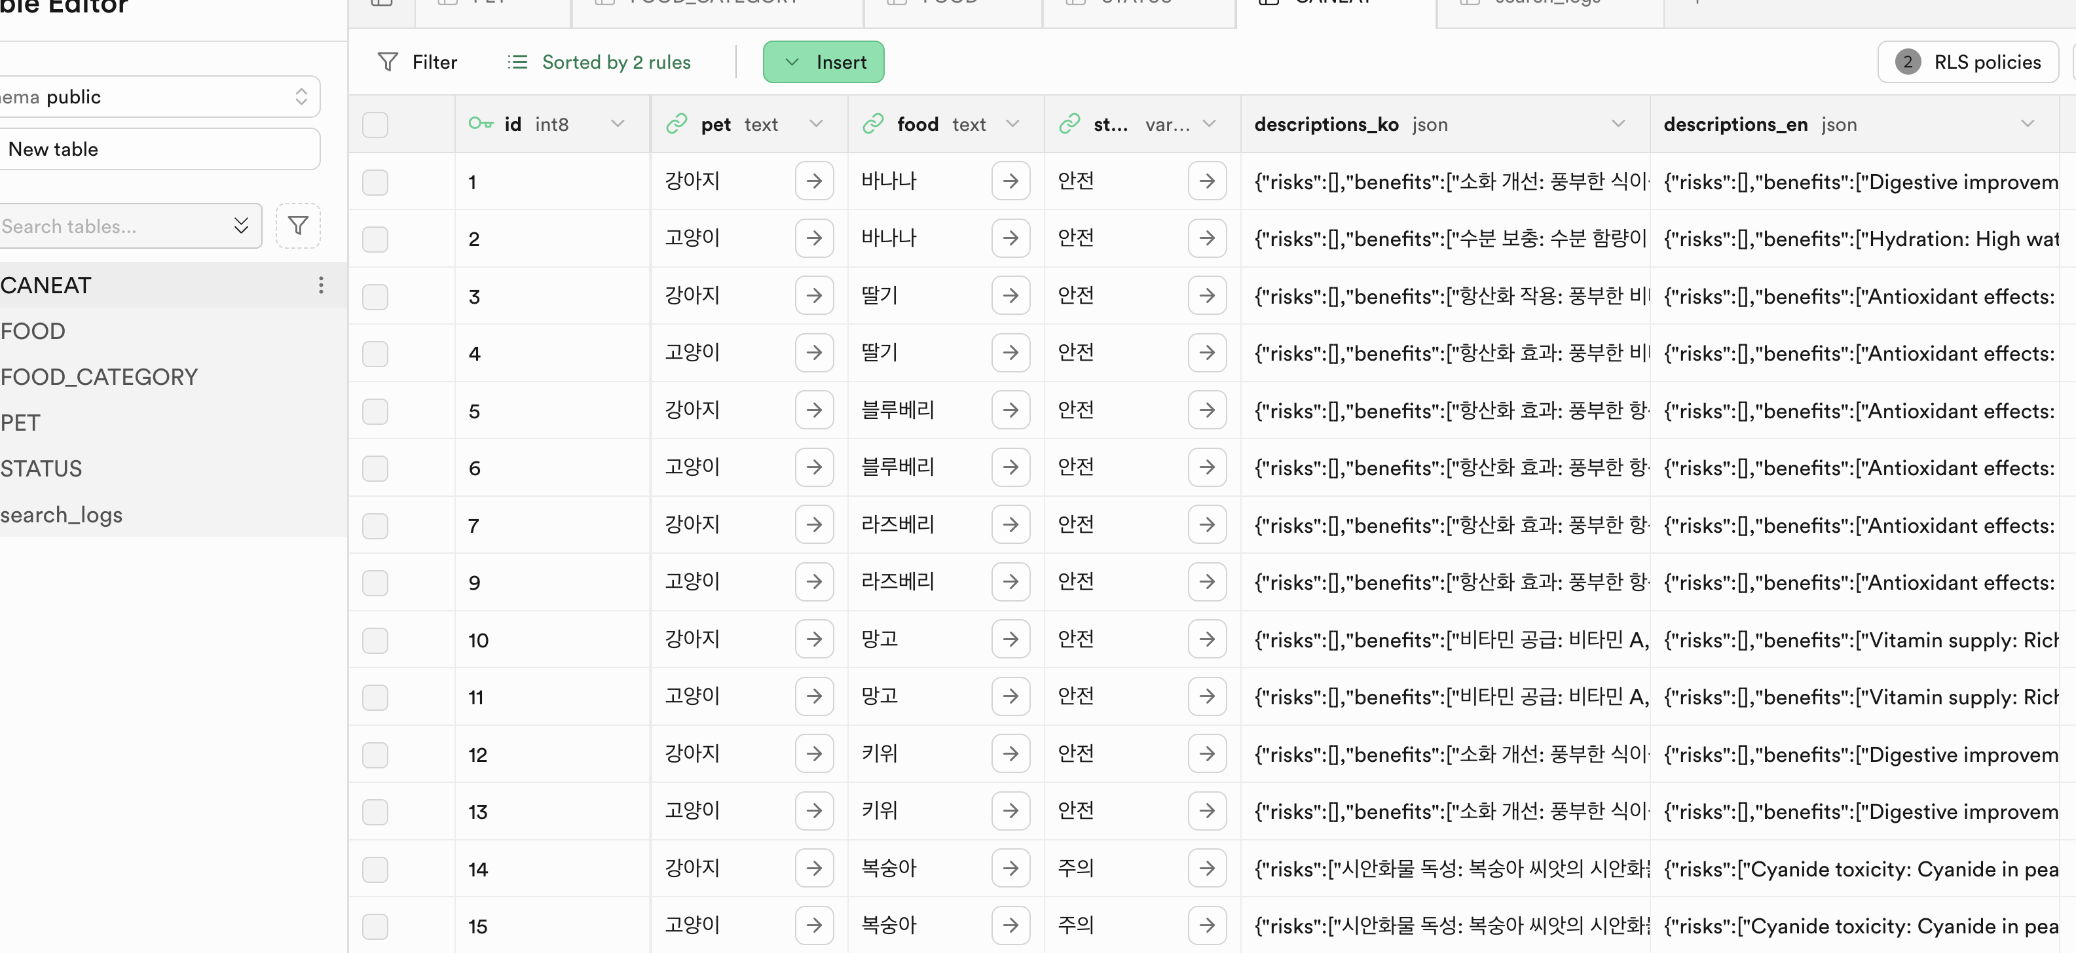This screenshot has height=953, width=2076.
Task: Open the FOOD_CATEGORY table in sidebar
Action: 98,376
